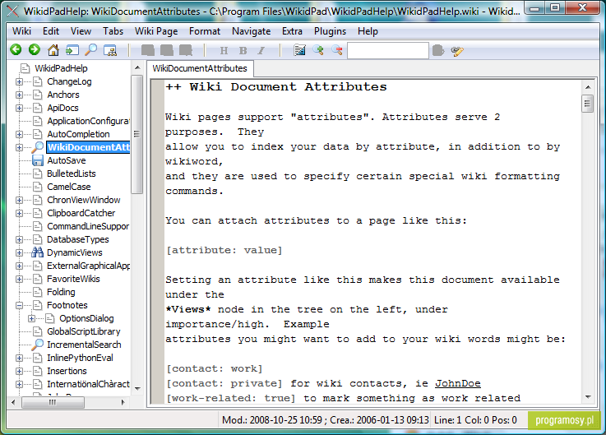
Task: Go forward with the green right arrow
Action: (x=35, y=49)
